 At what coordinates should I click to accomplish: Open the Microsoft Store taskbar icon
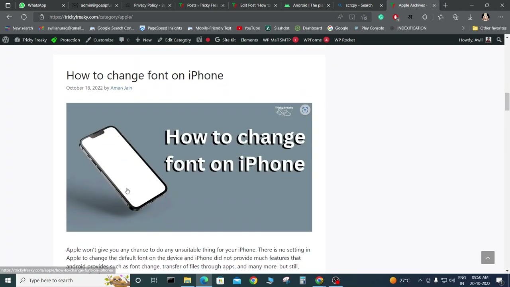[x=220, y=280]
